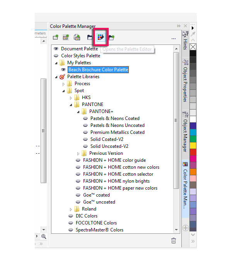Collapse the My Palettes folder
Viewport: 232px width, 262px height.
coord(56,63)
